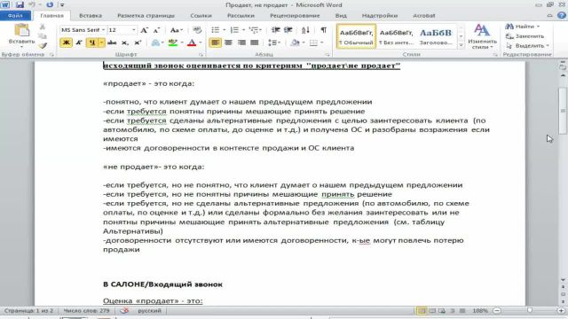Click the Страница: 1 из 2 indicator
The width and height of the screenshot is (568, 319).
pos(28,311)
